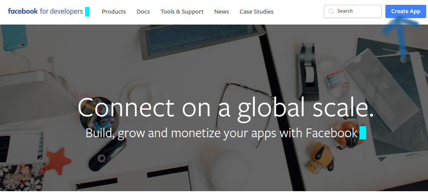
Task: Click the cyan block beside the developers logo
Action: coord(87,12)
